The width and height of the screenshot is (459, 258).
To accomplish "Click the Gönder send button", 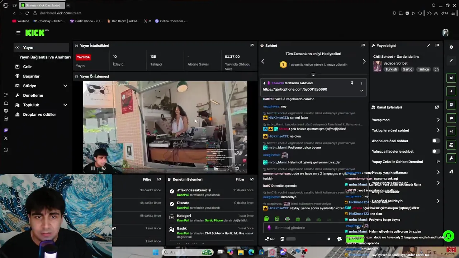I will [355, 239].
